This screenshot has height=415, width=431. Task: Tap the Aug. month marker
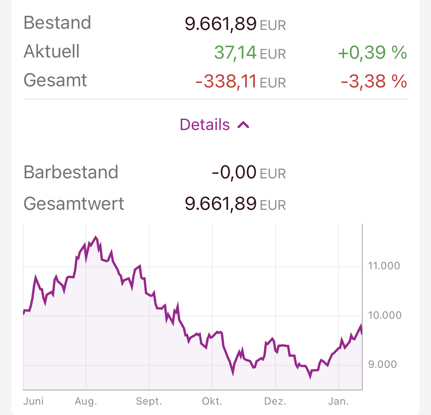coord(86,402)
